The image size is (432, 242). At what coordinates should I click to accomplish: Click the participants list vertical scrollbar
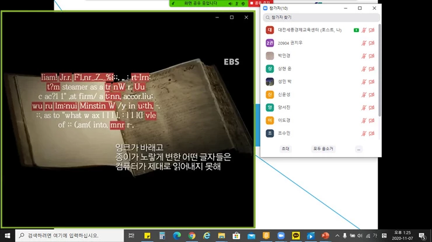click(x=379, y=70)
